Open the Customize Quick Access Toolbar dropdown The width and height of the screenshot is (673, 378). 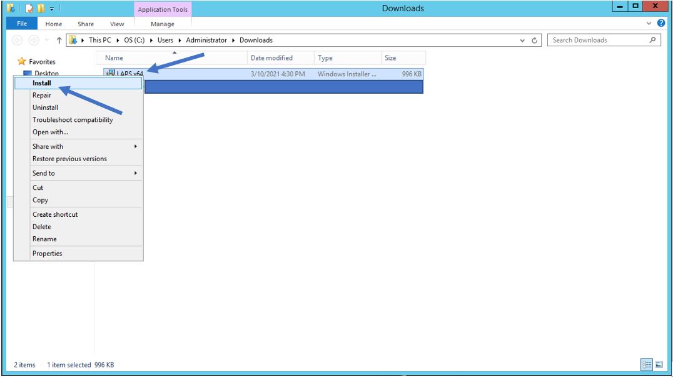pyautogui.click(x=51, y=9)
